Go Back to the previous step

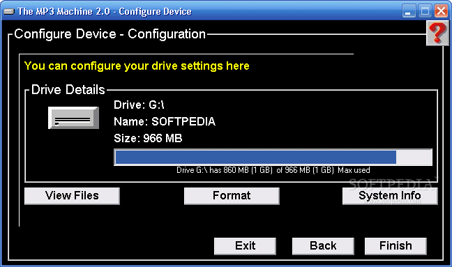(x=323, y=246)
